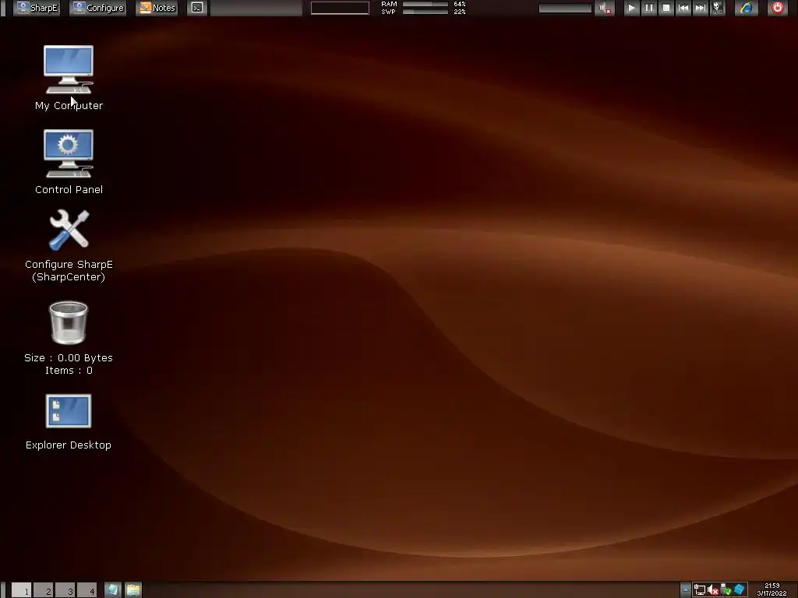
Task: Click the RAM usage meter
Action: tap(425, 4)
